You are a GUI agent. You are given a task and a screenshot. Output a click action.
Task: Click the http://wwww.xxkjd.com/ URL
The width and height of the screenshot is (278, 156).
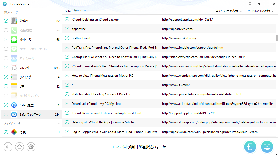click(179, 38)
